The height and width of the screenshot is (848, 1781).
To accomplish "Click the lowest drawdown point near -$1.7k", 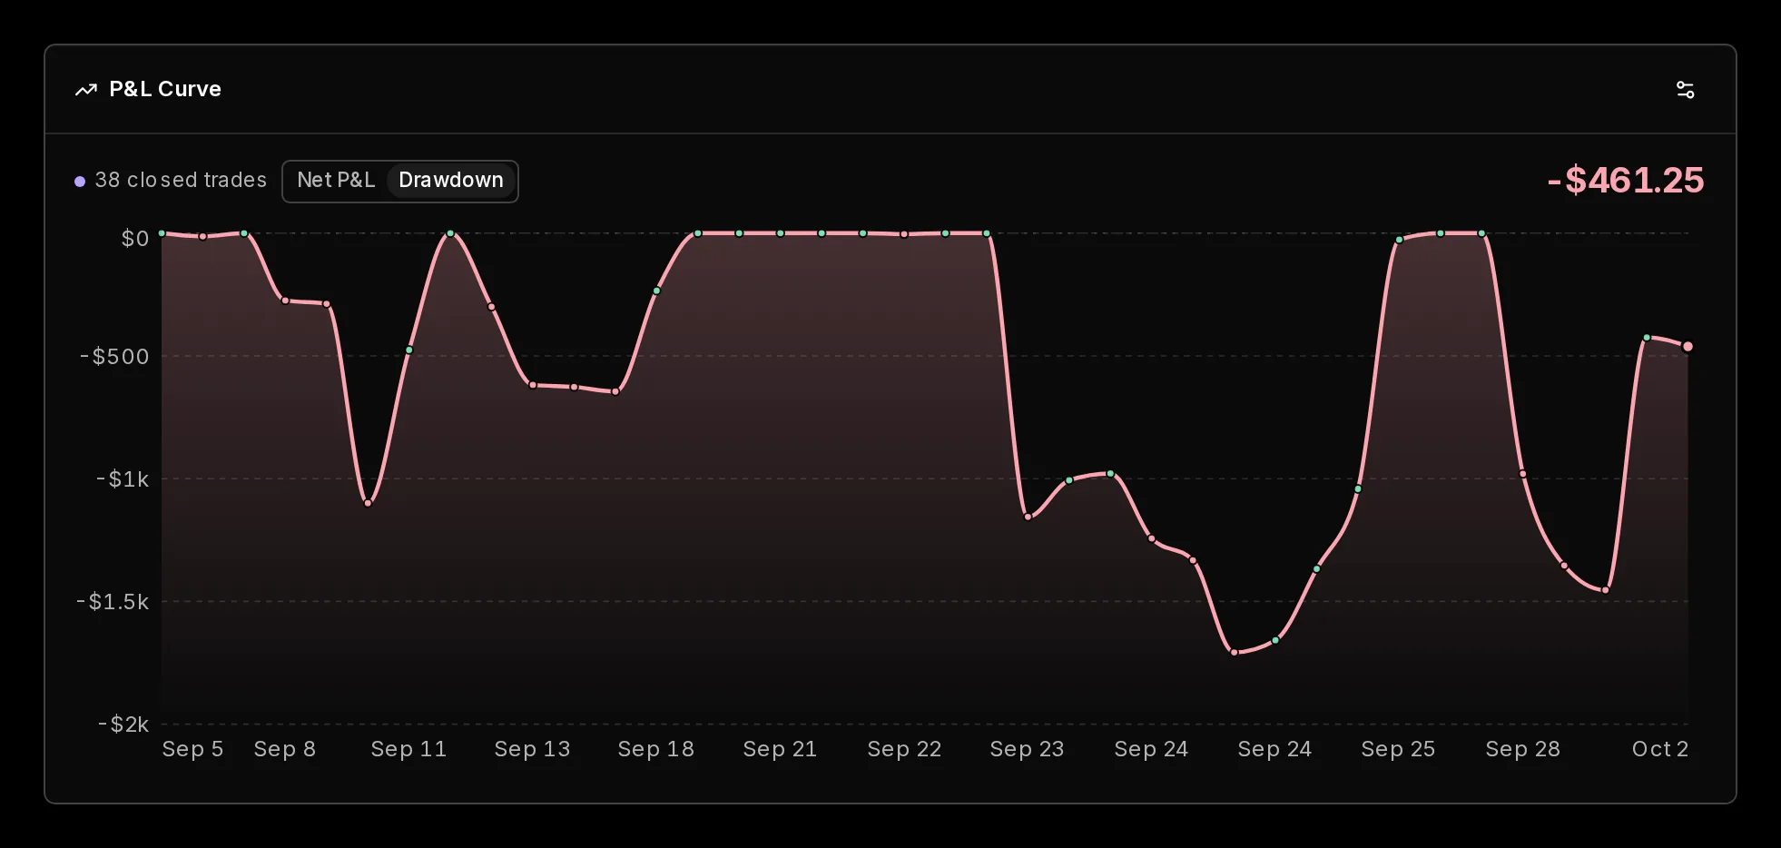I will point(1235,652).
